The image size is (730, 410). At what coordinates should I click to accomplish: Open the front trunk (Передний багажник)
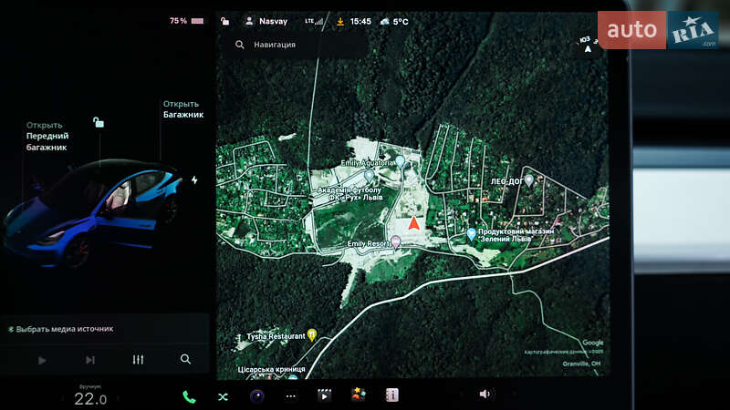point(47,136)
